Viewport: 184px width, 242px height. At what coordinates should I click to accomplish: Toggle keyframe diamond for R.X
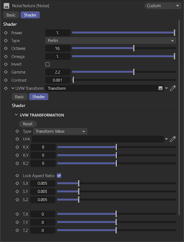(x=17, y=147)
